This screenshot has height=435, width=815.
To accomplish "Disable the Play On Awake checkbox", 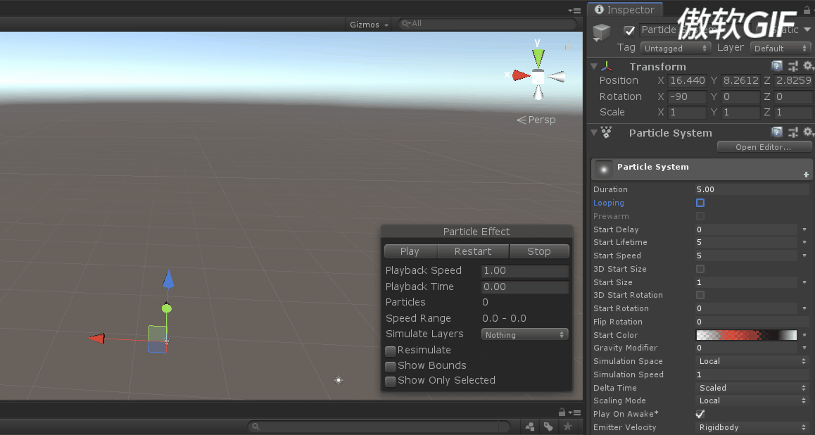I will pos(700,414).
